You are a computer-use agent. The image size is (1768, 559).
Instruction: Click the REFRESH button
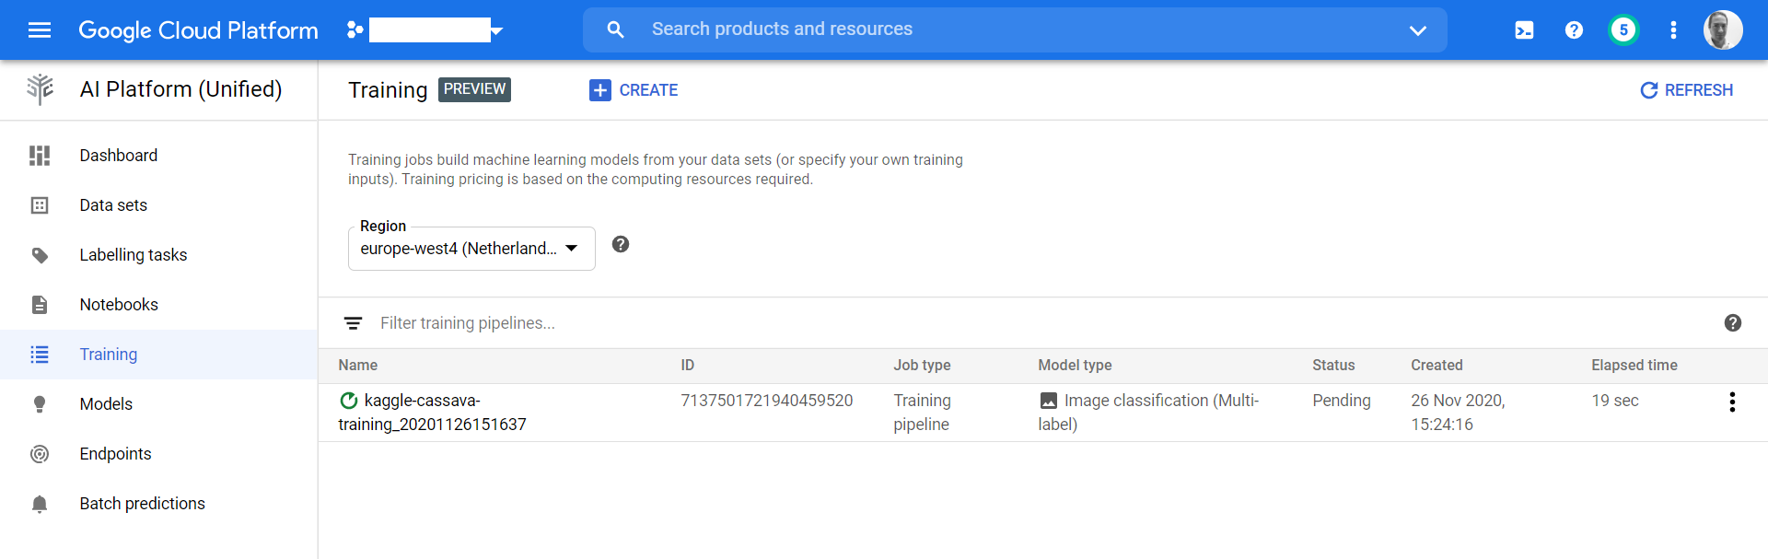click(x=1687, y=90)
